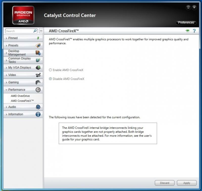202x191 pixels.
Task: Click the Desktop Management label
Action: pyautogui.click(x=17, y=53)
